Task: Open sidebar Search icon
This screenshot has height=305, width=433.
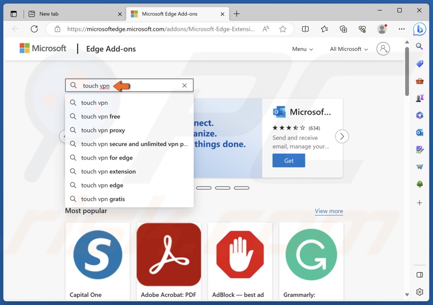Action: point(419,47)
